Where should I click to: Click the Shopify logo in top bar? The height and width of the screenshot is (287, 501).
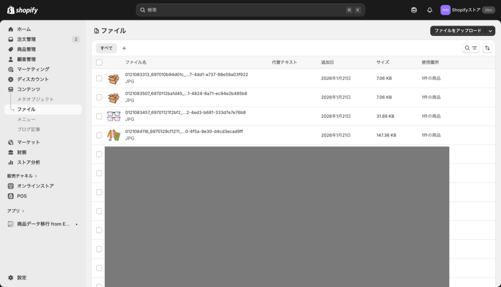23,10
